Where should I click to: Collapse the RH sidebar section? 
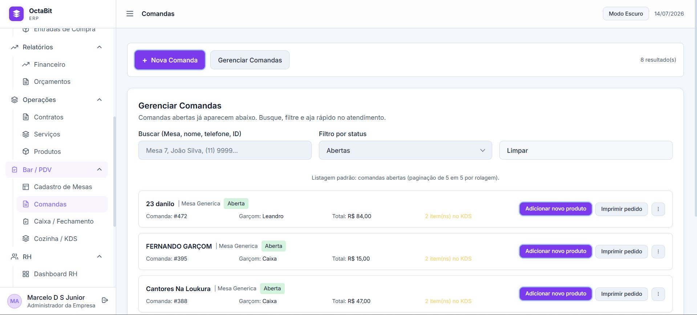pyautogui.click(x=100, y=257)
